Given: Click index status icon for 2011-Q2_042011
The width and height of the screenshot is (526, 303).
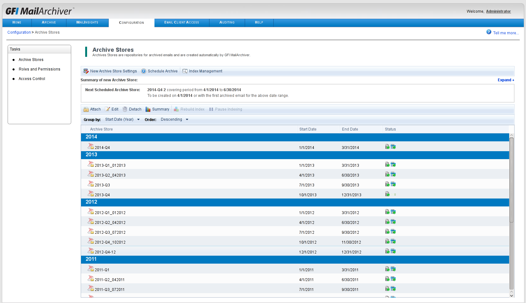Looking at the screenshot, I should coord(393,279).
